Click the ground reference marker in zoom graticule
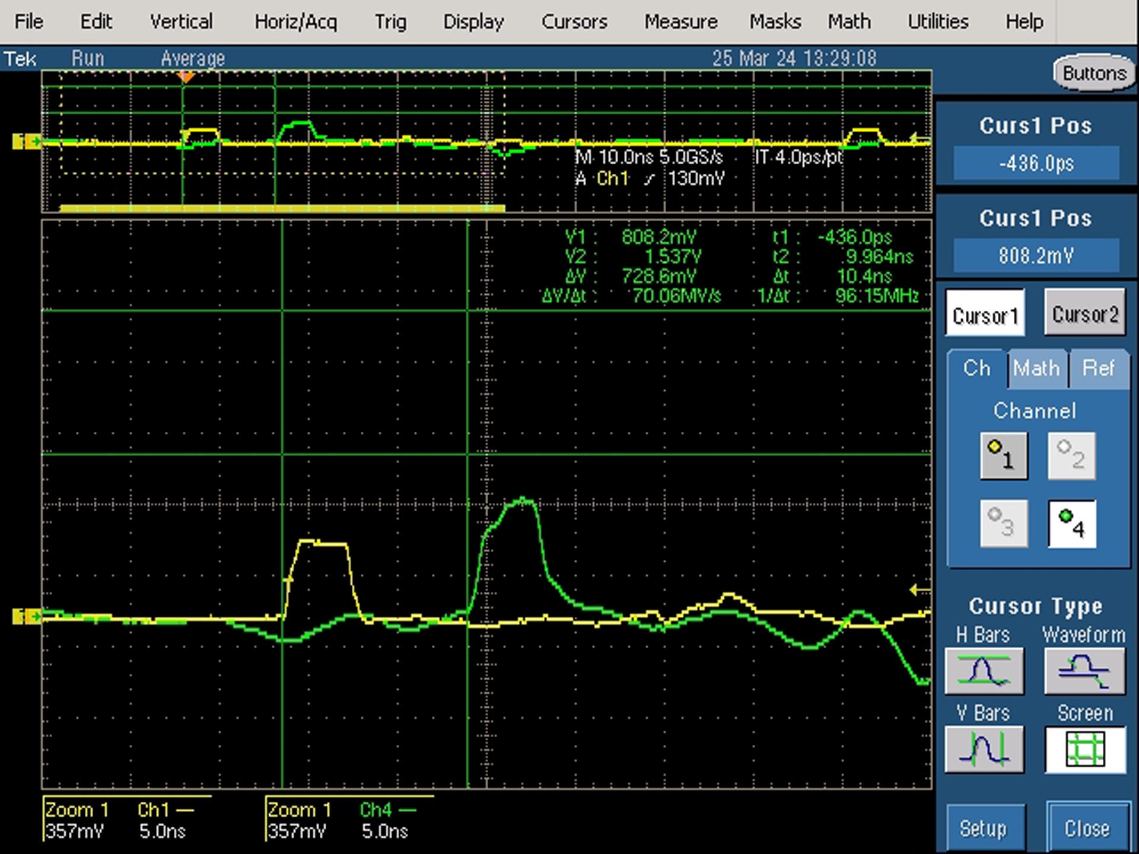The image size is (1139, 854). (26, 617)
